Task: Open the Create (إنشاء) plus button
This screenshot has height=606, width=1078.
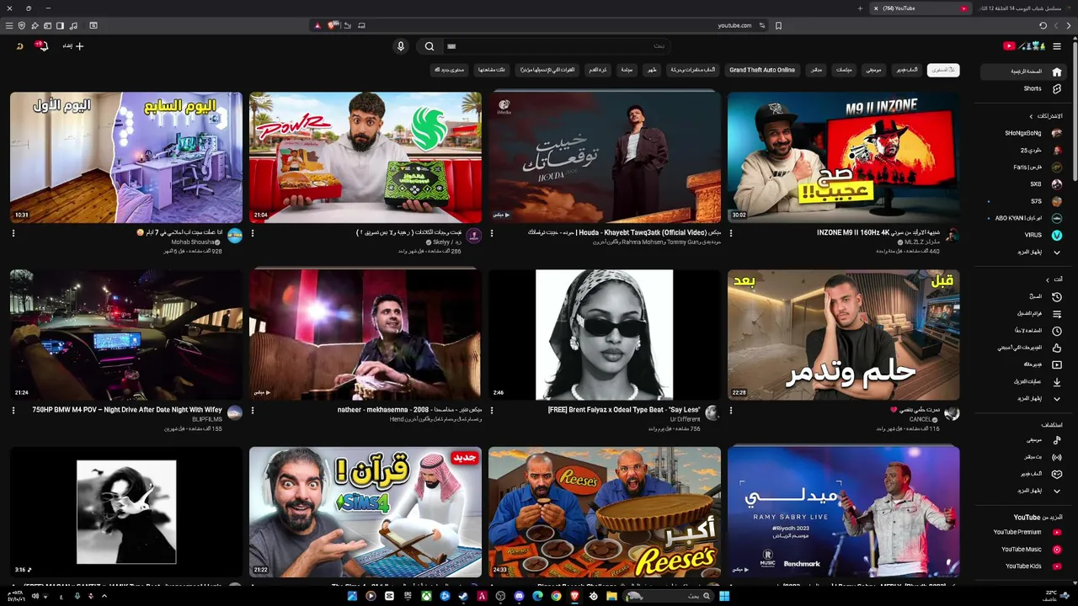Action: [x=73, y=46]
